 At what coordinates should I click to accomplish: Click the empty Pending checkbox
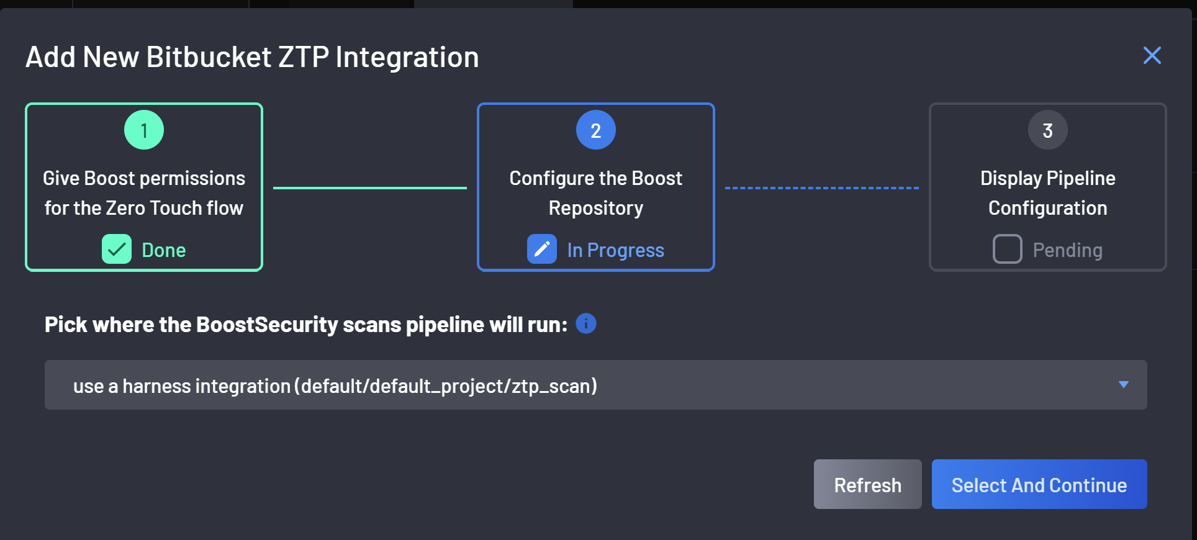coord(1008,249)
